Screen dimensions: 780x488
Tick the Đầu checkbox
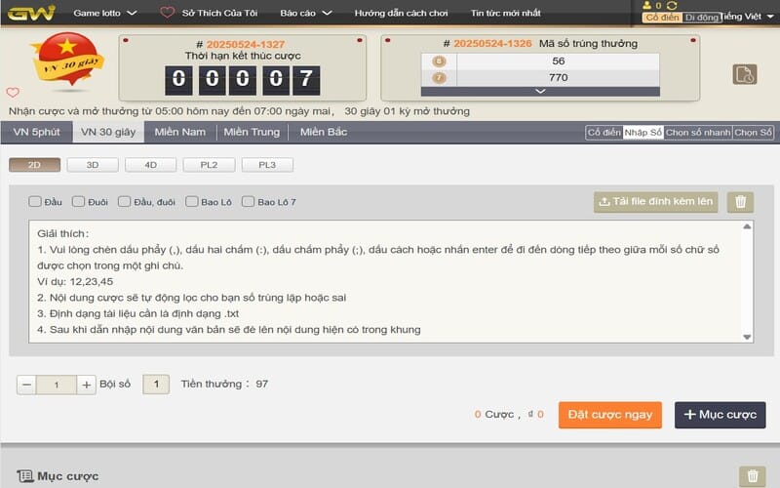(x=35, y=202)
